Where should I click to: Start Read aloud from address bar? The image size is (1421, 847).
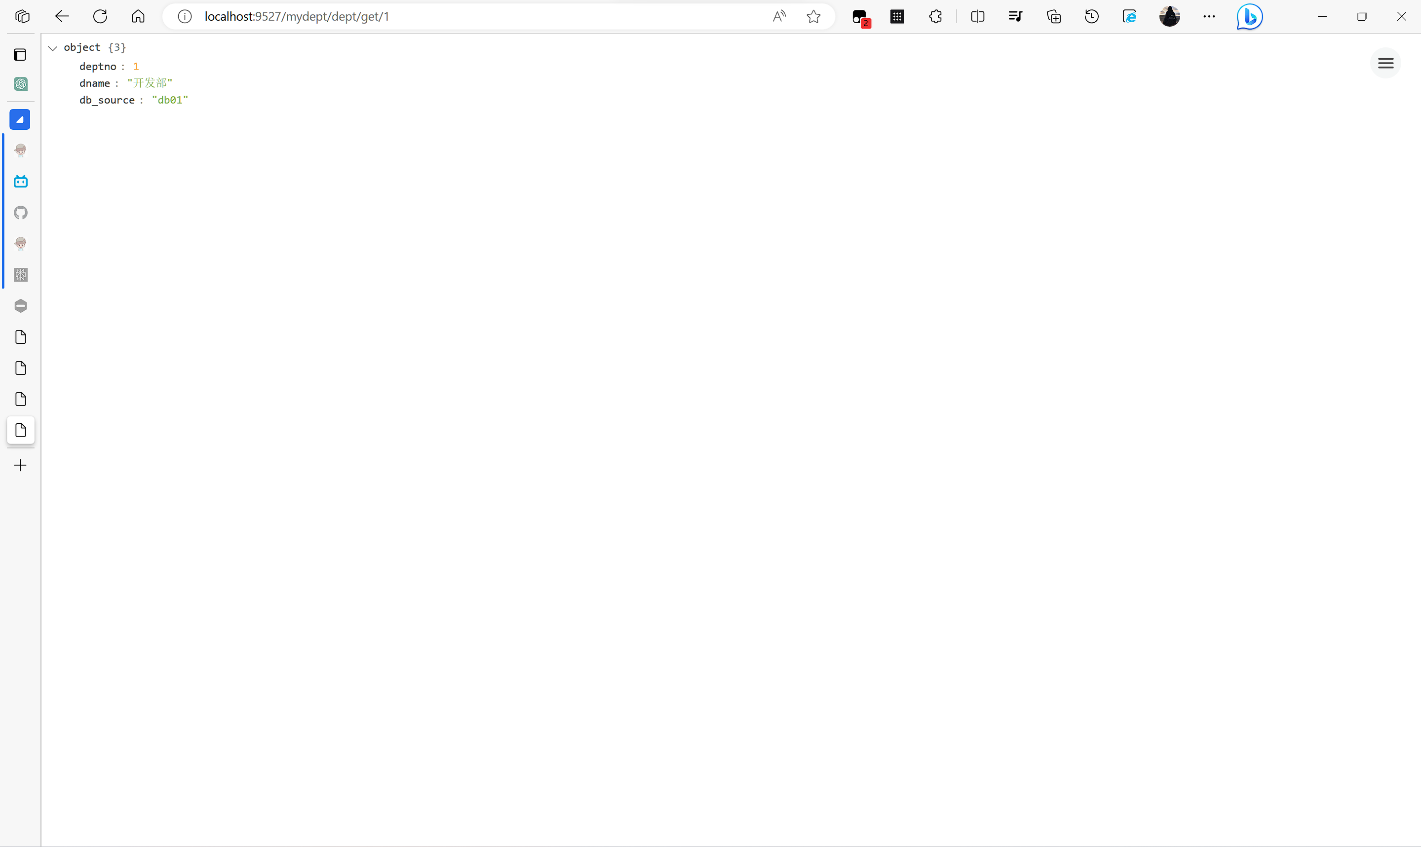click(779, 17)
